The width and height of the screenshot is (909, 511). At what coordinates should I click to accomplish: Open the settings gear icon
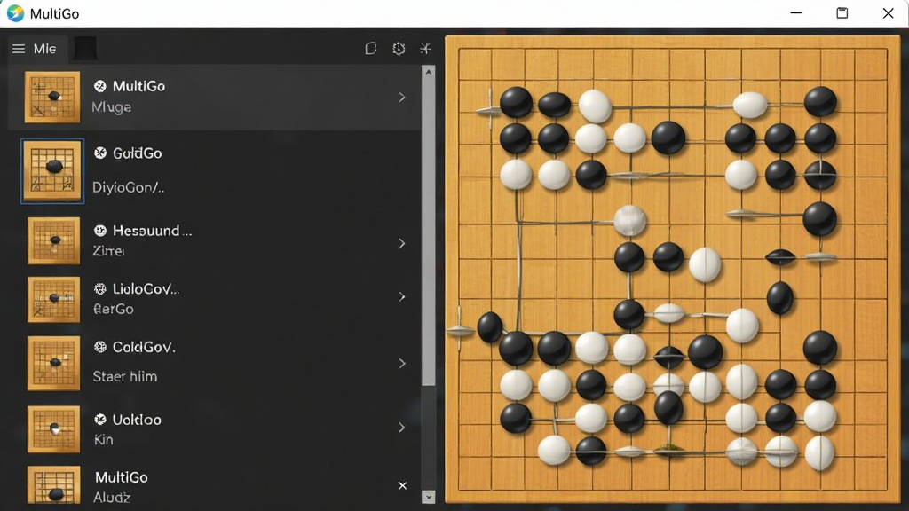click(x=399, y=49)
